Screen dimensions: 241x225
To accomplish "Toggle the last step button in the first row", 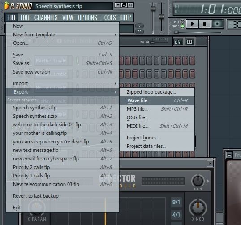I will 192,61.
